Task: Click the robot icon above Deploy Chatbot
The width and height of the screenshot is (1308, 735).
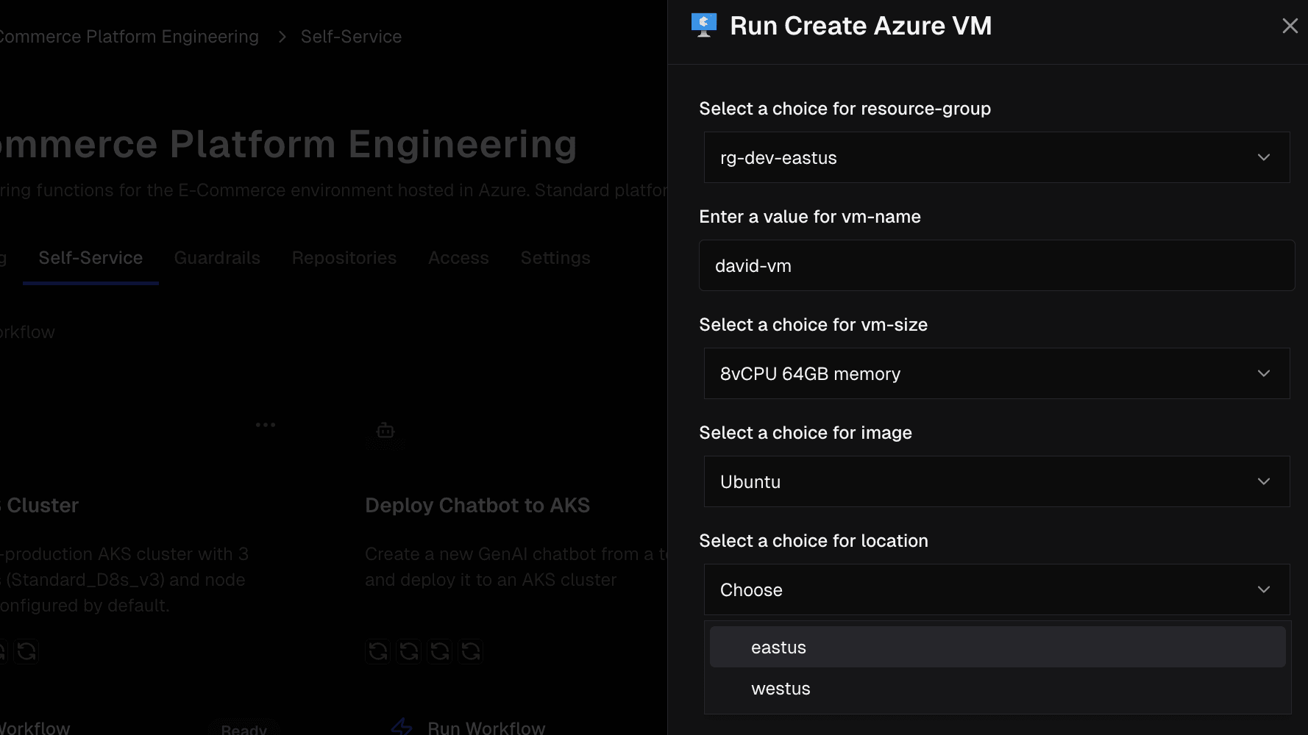Action: (x=385, y=431)
